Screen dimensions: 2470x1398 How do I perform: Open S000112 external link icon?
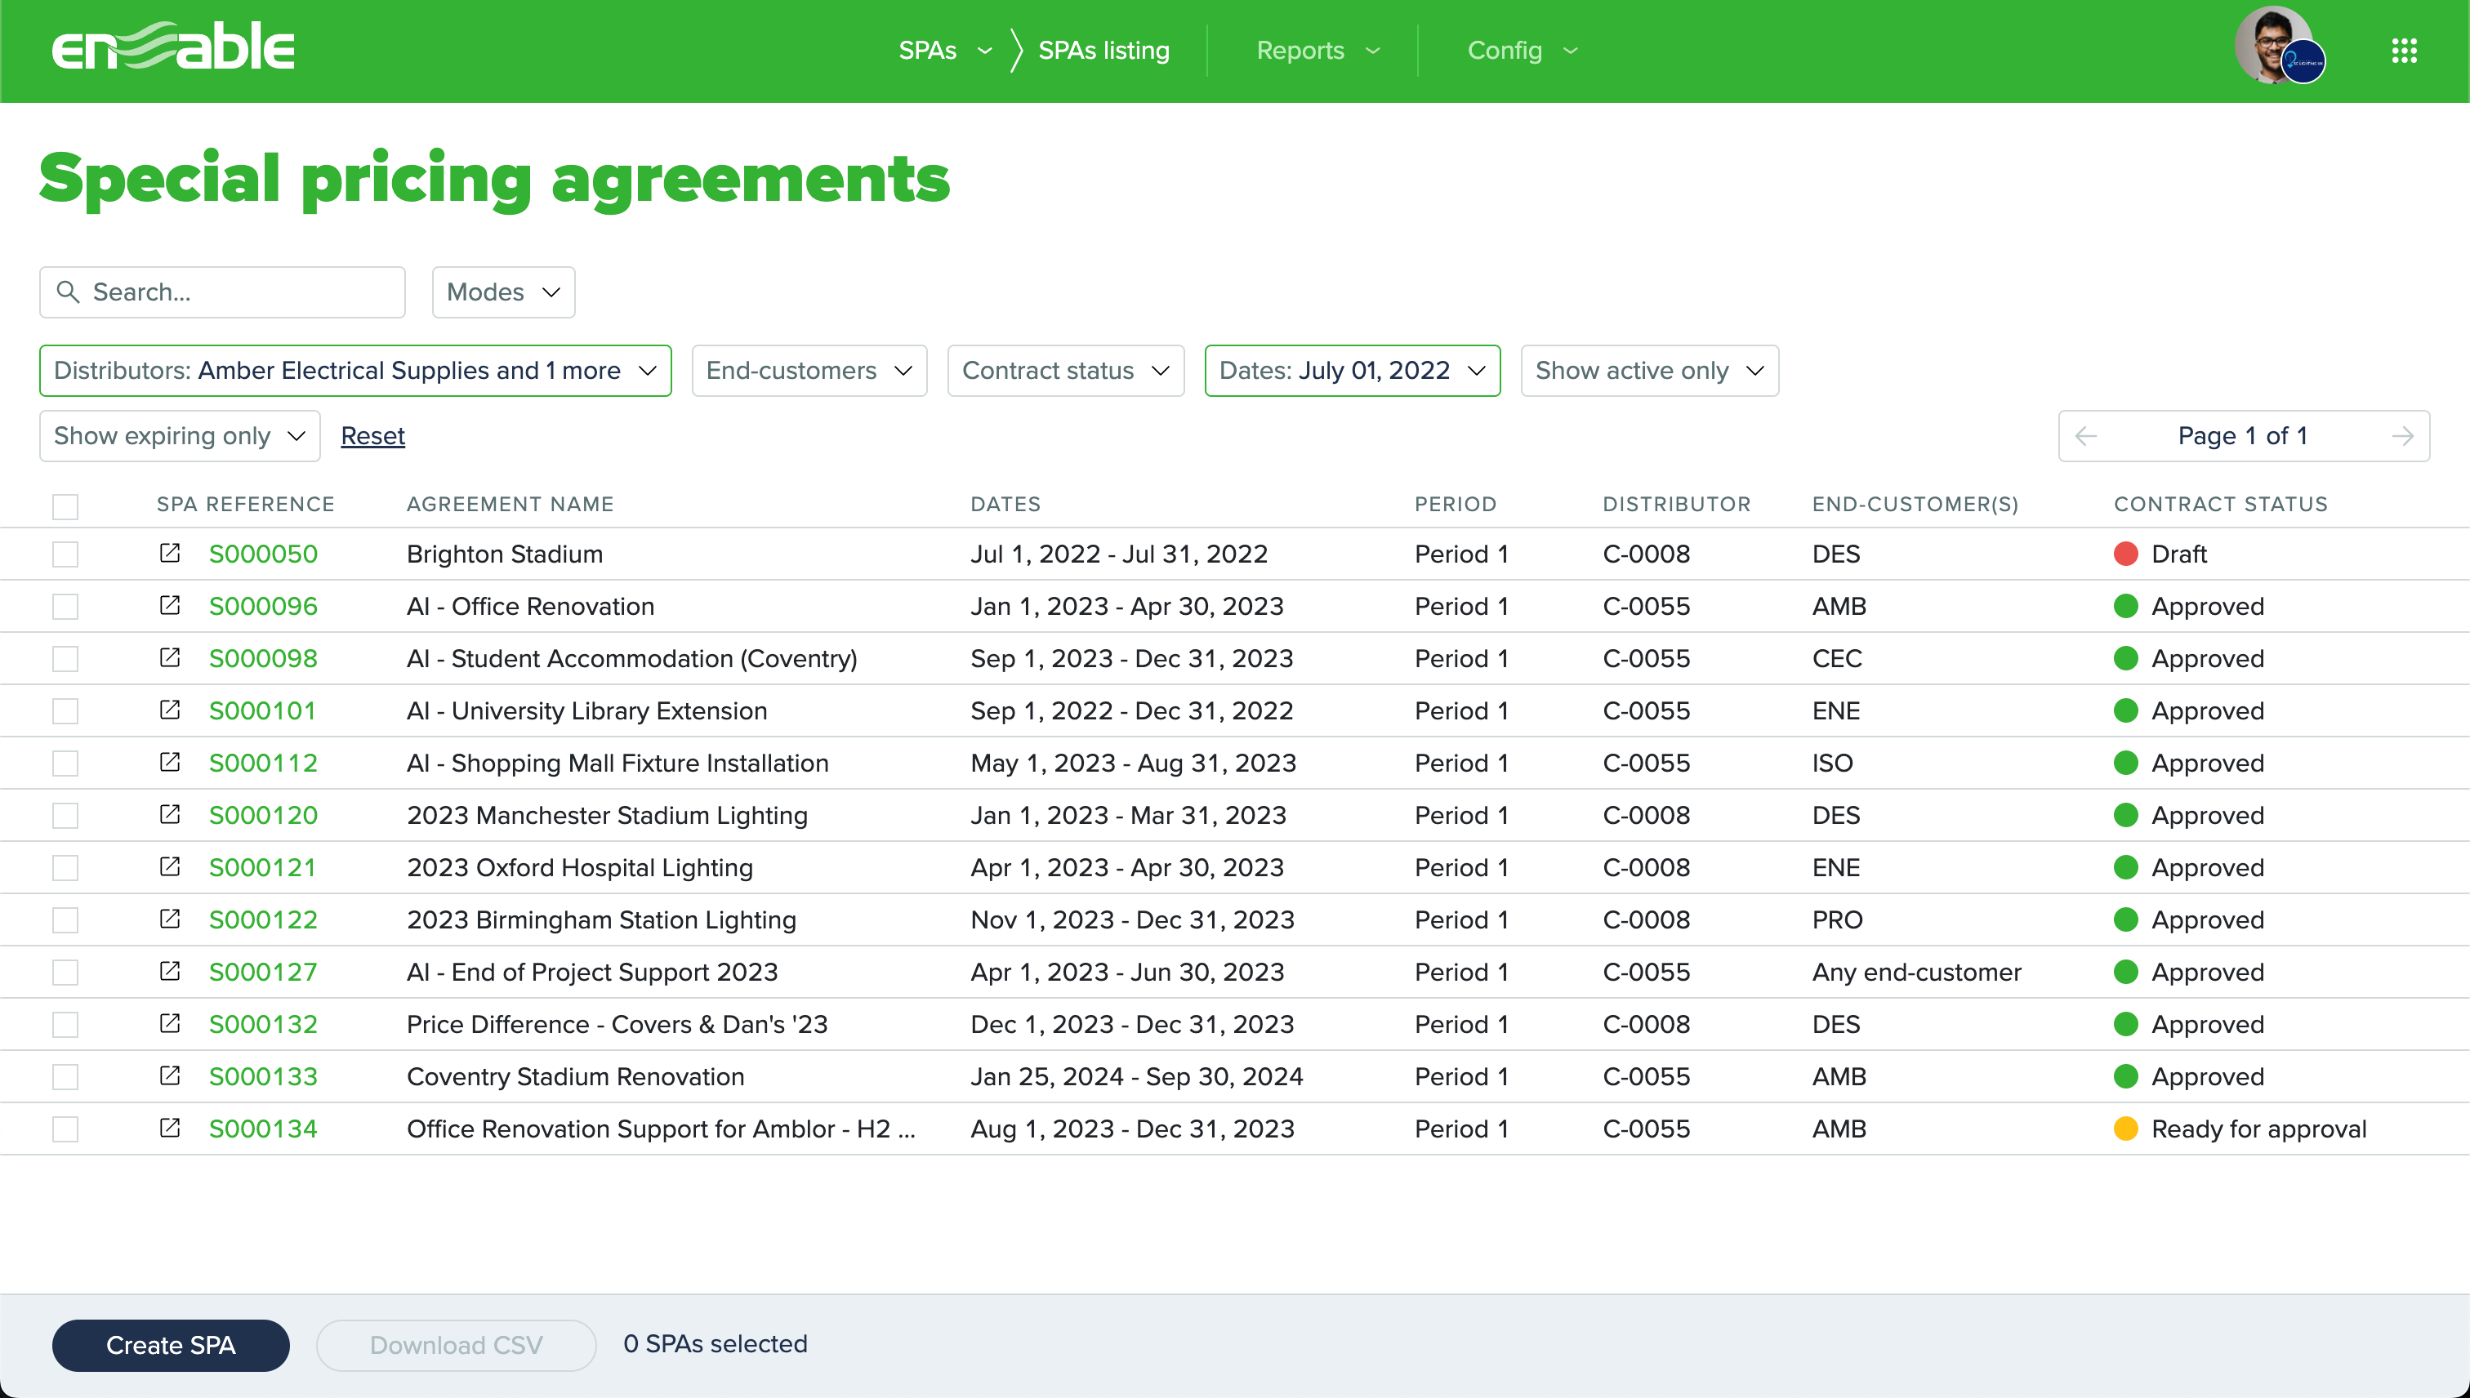pos(170,763)
